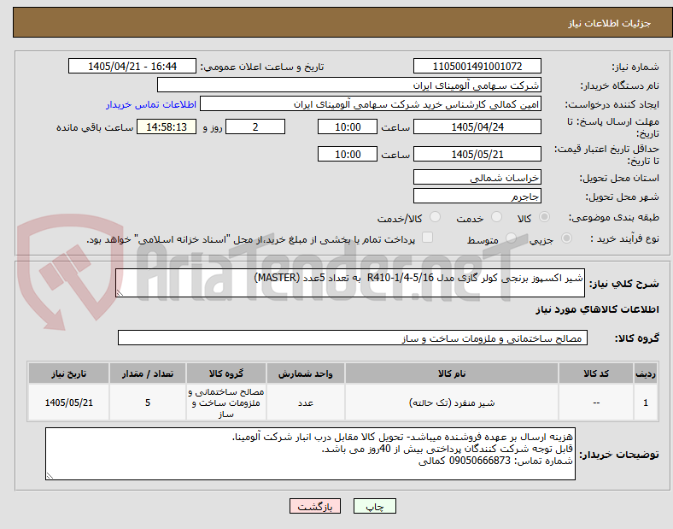
Task: Choose the متوسط purchase type radio
Action: [x=511, y=238]
